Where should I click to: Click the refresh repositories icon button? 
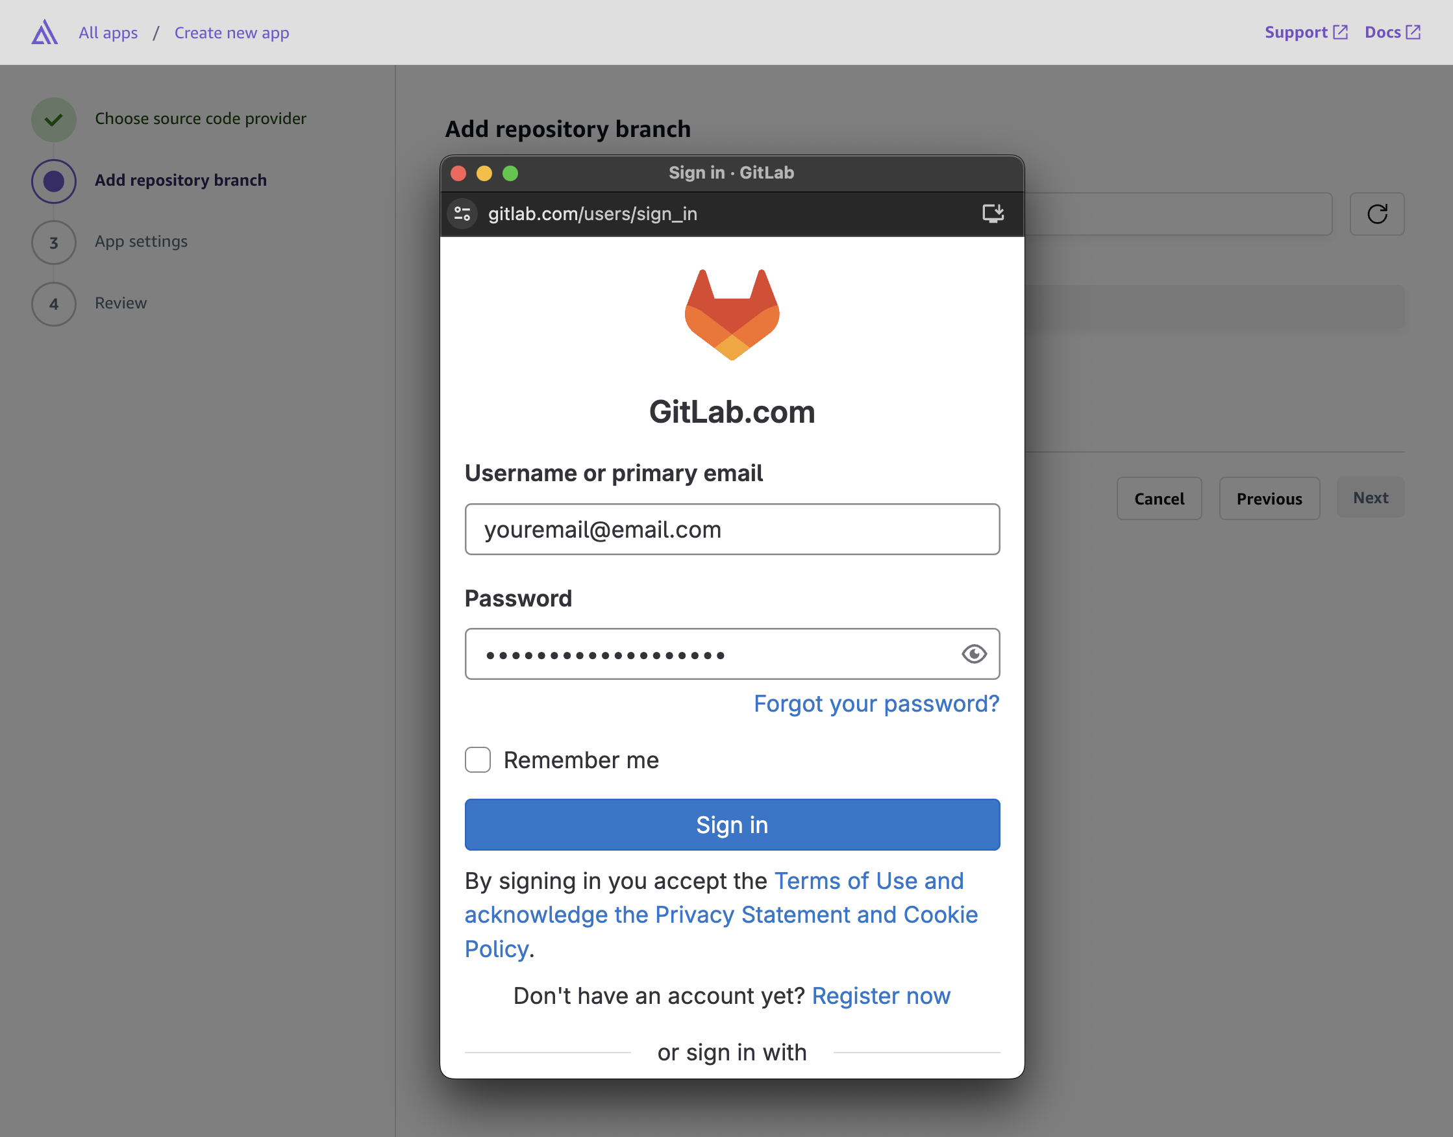(x=1376, y=214)
